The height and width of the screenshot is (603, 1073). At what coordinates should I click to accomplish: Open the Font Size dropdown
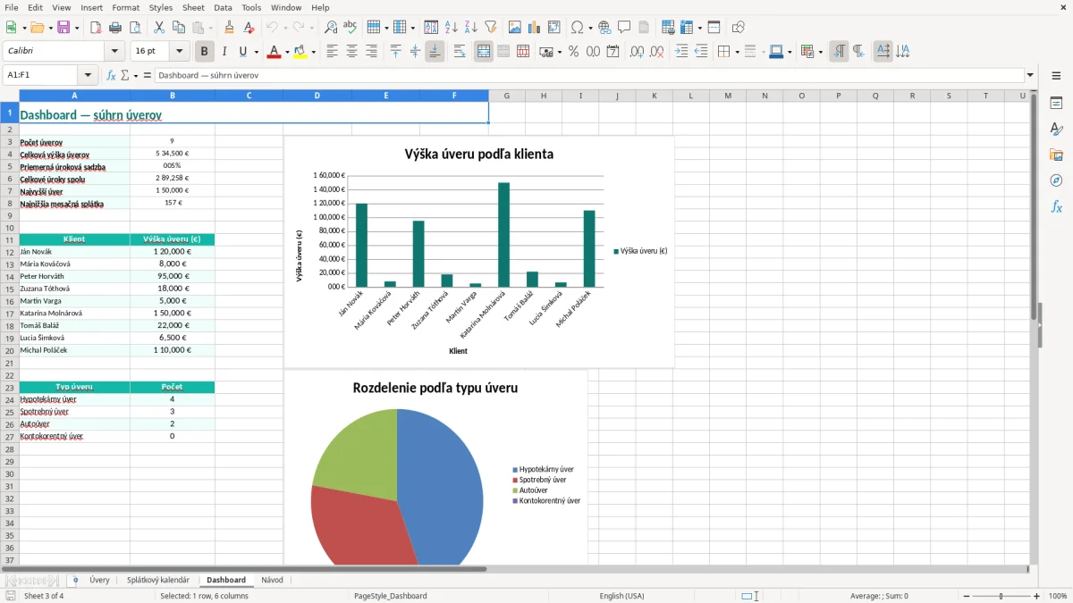click(x=179, y=52)
